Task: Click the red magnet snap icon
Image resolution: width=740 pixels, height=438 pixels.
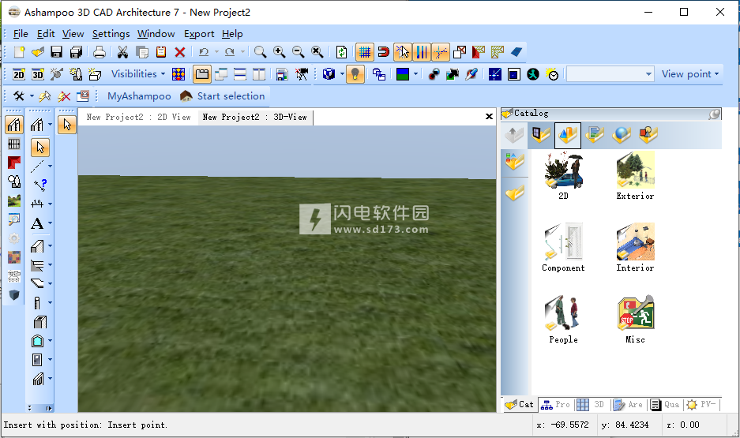Action: [384, 52]
